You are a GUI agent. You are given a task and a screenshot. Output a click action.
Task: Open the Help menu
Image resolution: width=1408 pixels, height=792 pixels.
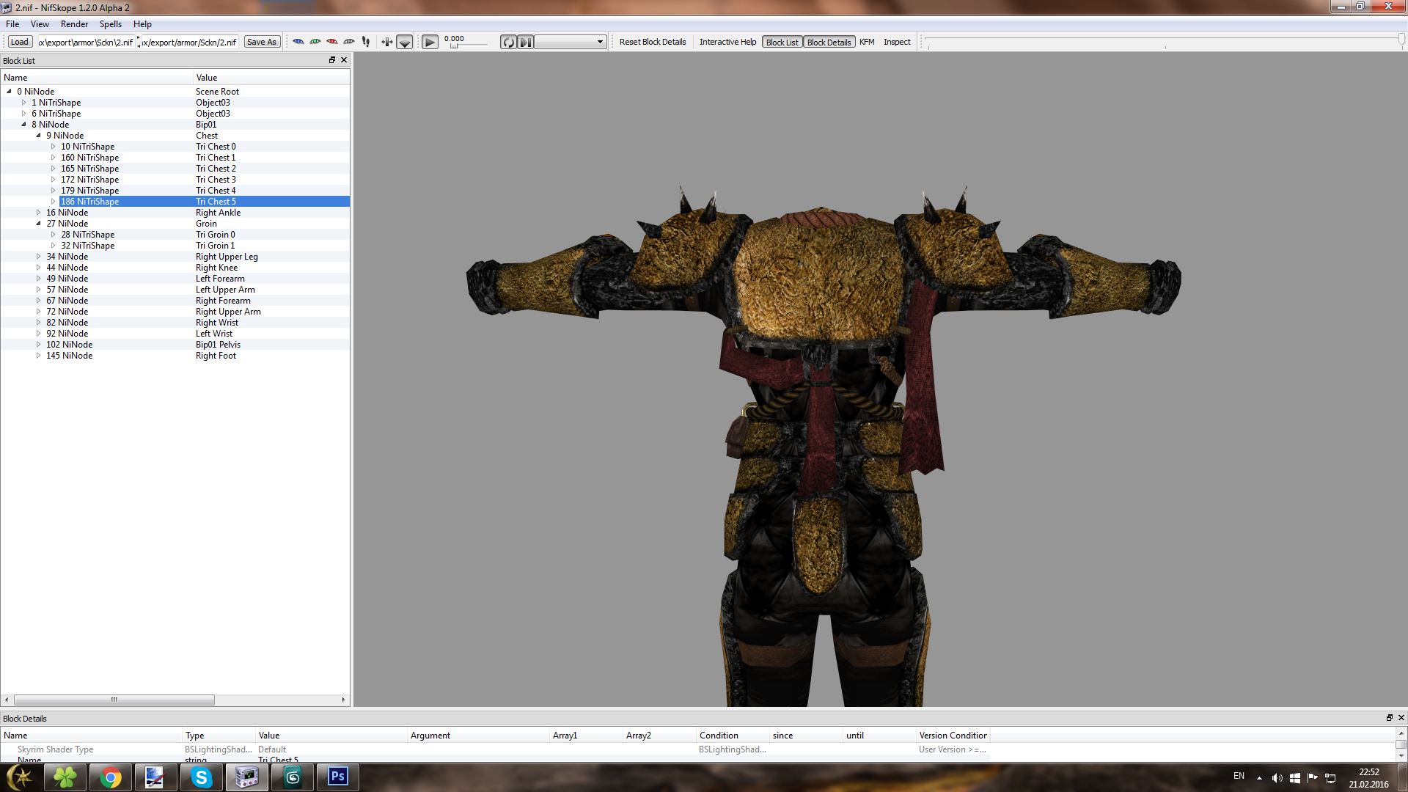(x=142, y=24)
